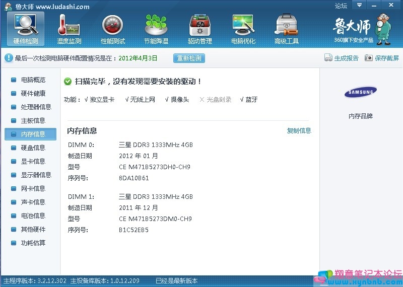The width and height of the screenshot is (403, 287).
Task: Select 电池信息 in the sidebar
Action: (x=33, y=216)
